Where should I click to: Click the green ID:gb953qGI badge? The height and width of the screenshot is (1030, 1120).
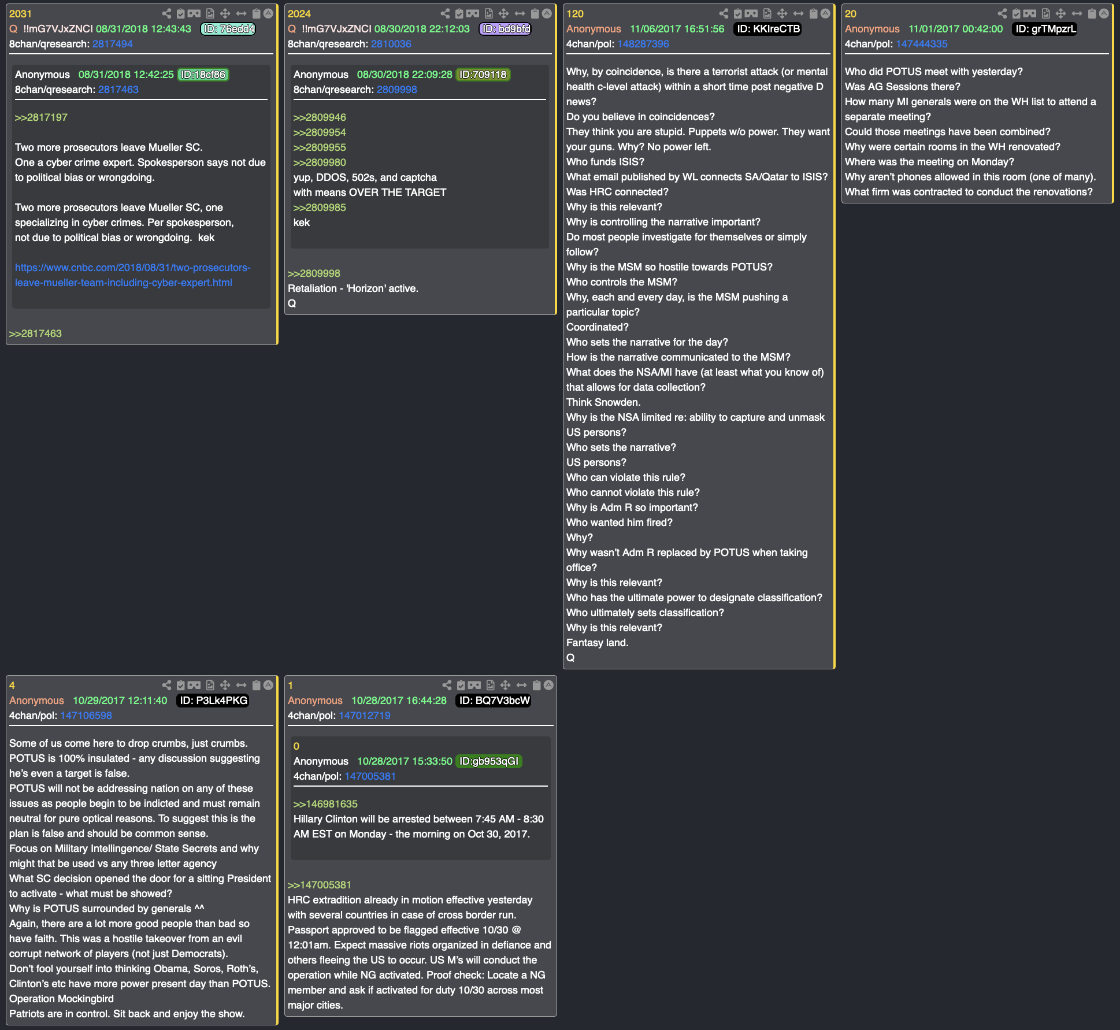pos(488,761)
